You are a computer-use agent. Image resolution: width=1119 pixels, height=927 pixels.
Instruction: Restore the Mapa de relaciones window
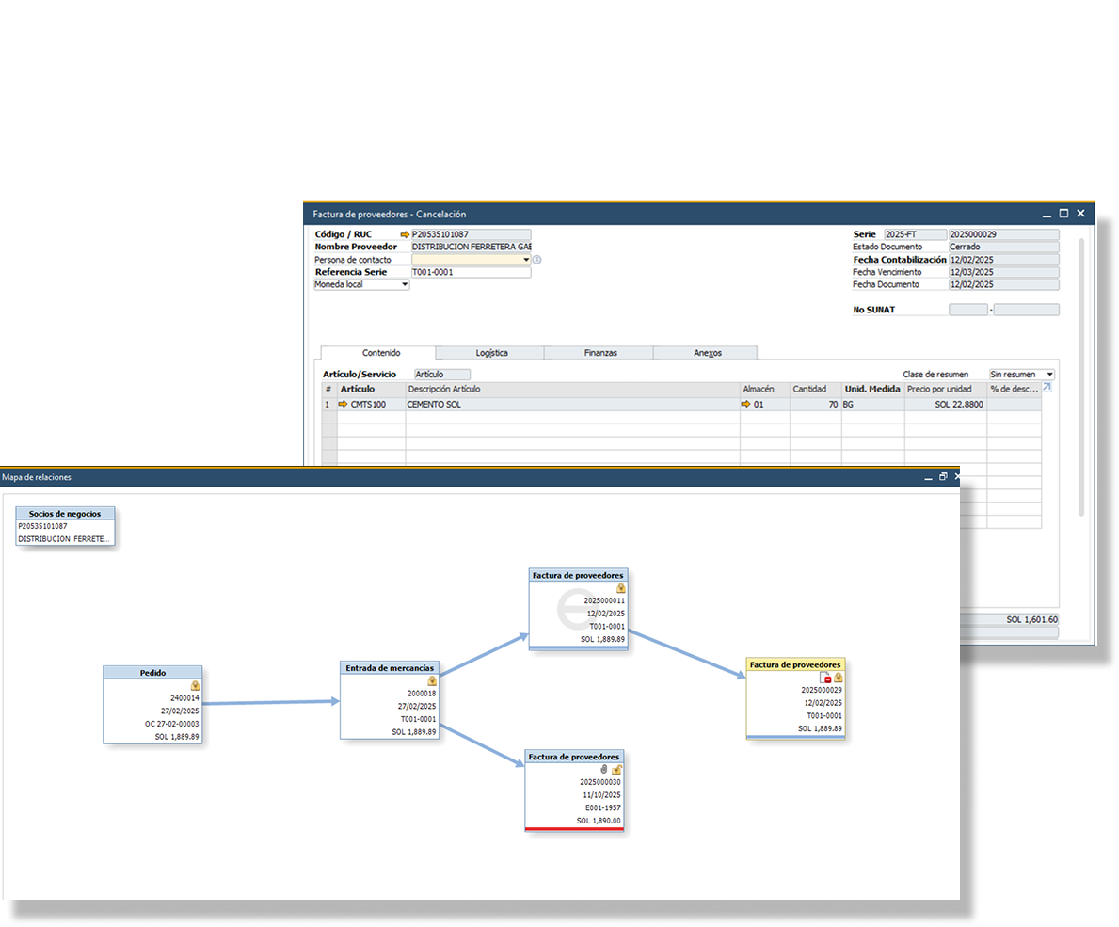[943, 477]
